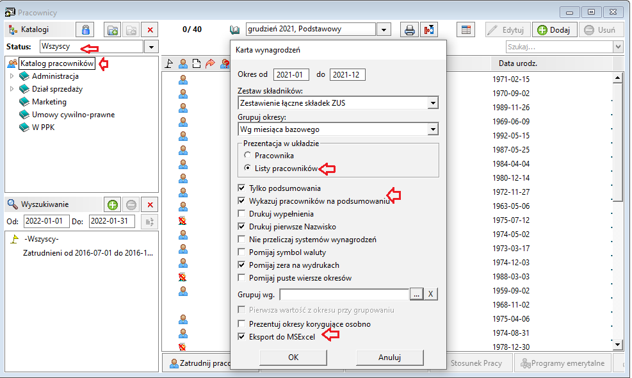Click the red-blue export operations icon
Screen dimensions: 632x378
tap(429, 30)
